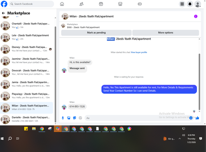Open Eboney conversation
206x152 pixels.
[26, 49]
